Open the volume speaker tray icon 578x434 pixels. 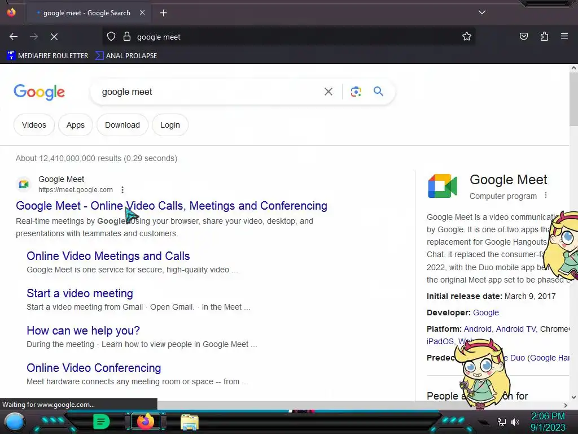(x=515, y=422)
